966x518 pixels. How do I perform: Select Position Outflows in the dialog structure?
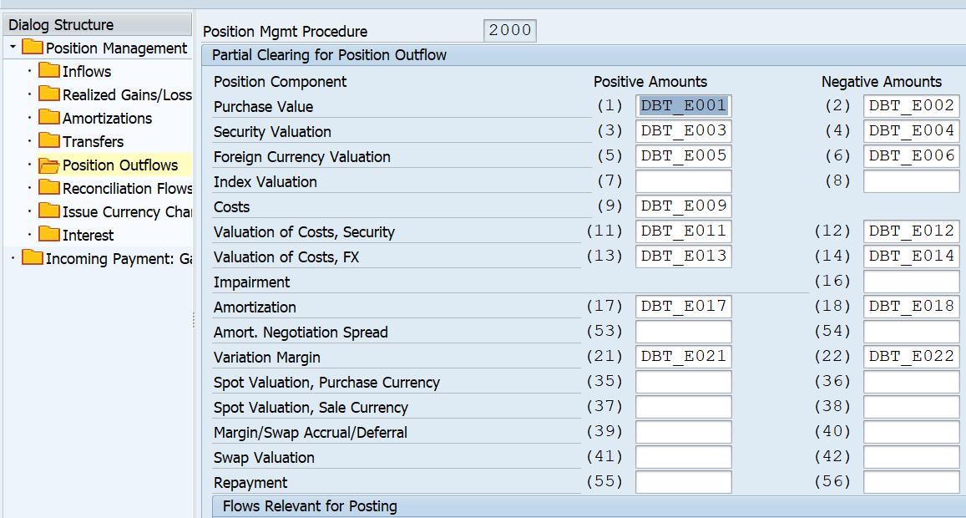click(x=120, y=165)
